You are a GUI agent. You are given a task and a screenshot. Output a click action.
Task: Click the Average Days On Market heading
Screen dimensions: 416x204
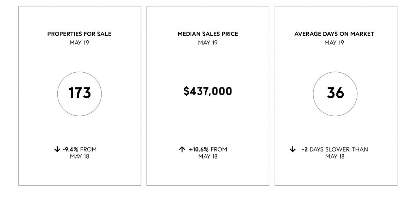[x=334, y=34]
